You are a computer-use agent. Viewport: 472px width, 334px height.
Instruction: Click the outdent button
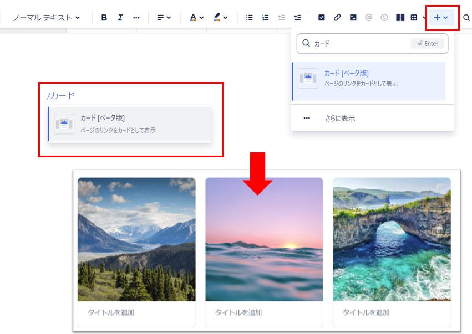click(281, 18)
